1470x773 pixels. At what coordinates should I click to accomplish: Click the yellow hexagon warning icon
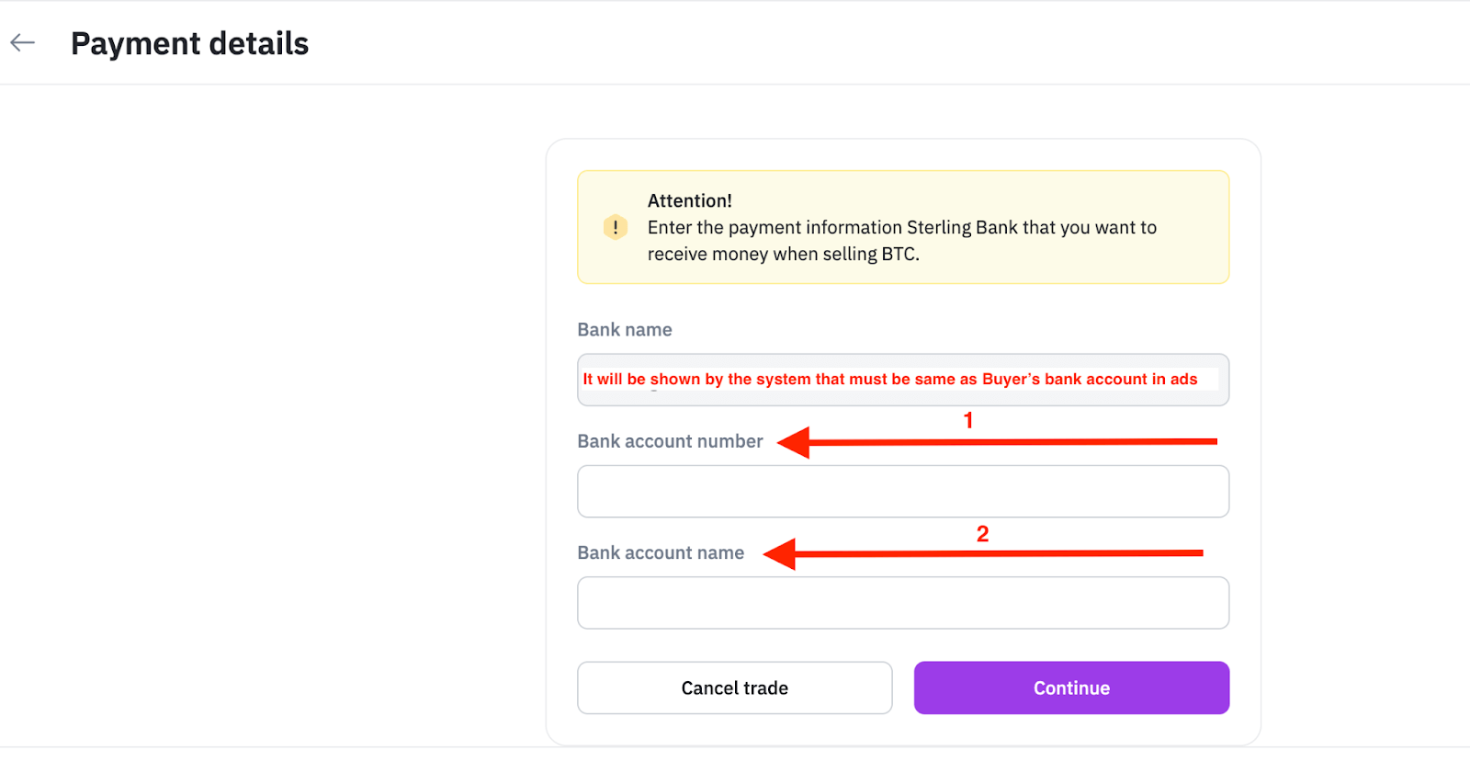point(615,227)
